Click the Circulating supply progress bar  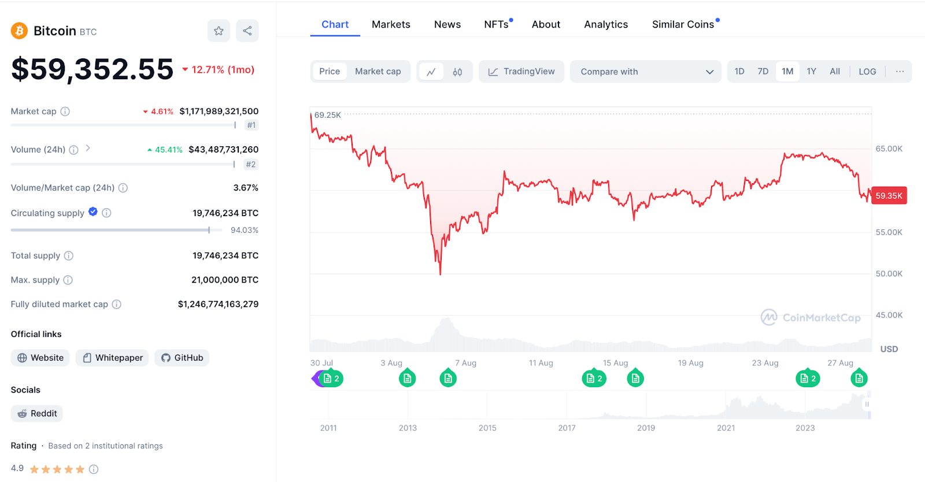tap(116, 230)
